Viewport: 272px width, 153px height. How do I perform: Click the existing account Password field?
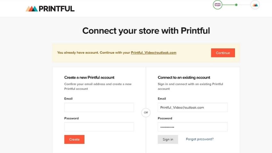tap(193, 127)
